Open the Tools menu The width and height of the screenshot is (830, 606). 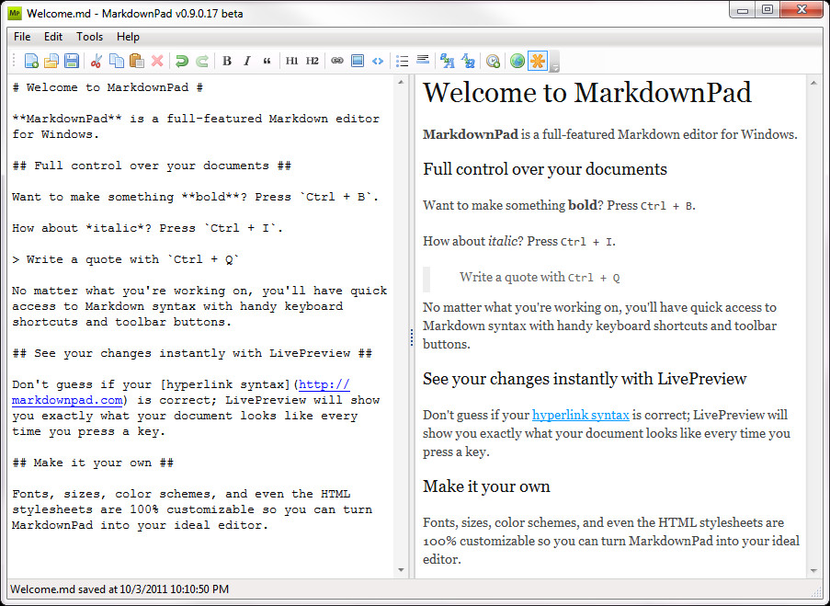[x=89, y=37]
